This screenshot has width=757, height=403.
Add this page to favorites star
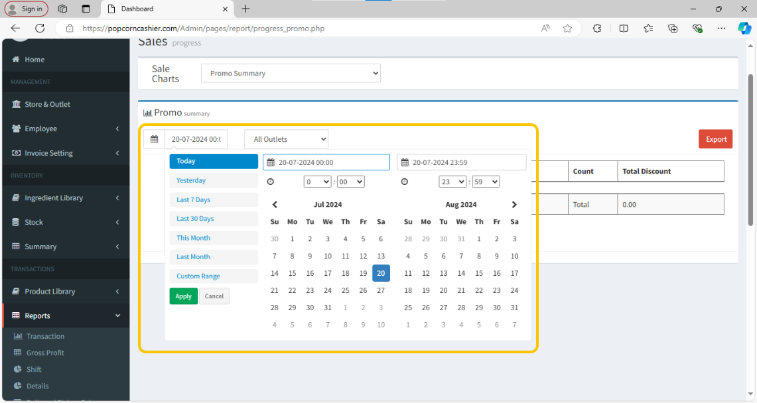tap(567, 29)
